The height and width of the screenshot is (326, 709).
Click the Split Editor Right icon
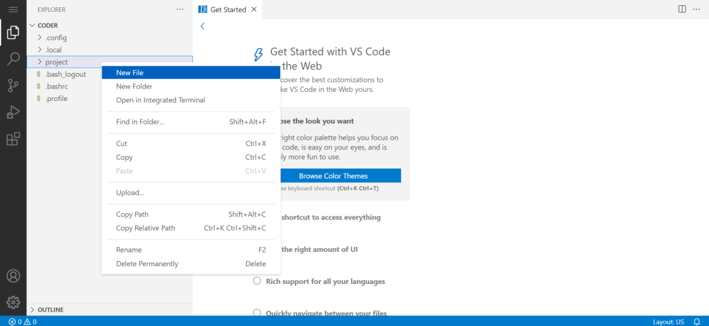tap(682, 9)
